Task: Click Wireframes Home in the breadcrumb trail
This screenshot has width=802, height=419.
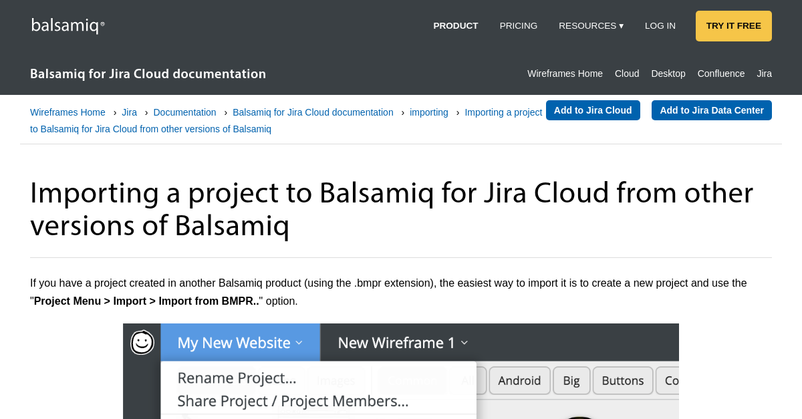Action: pyautogui.click(x=68, y=112)
